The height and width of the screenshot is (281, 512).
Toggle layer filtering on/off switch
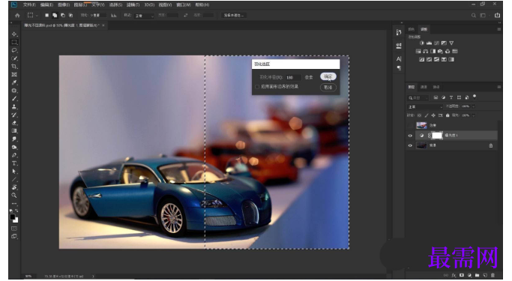point(475,97)
